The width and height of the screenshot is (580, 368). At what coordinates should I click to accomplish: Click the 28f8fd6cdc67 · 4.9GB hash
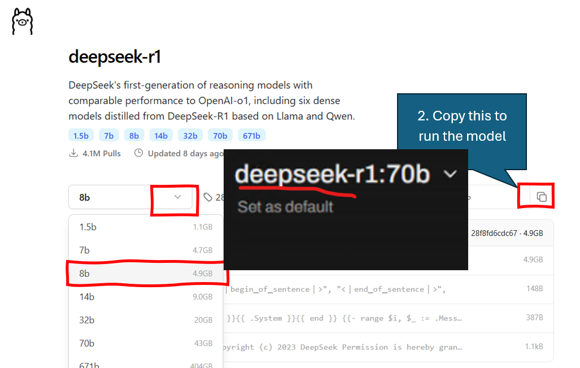tap(507, 233)
